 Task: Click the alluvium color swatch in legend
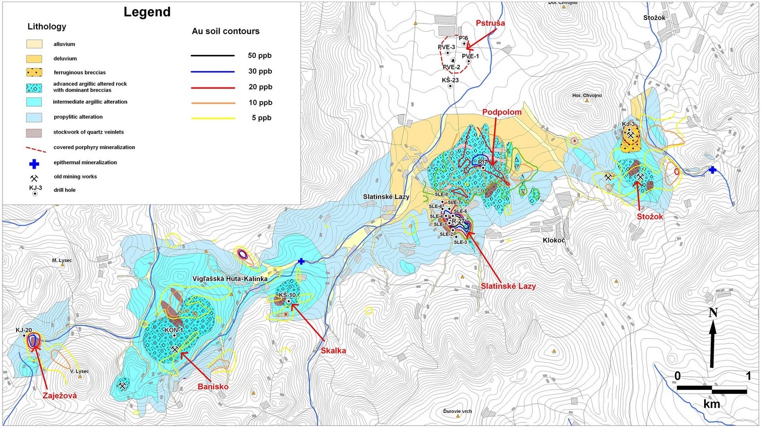34,44
